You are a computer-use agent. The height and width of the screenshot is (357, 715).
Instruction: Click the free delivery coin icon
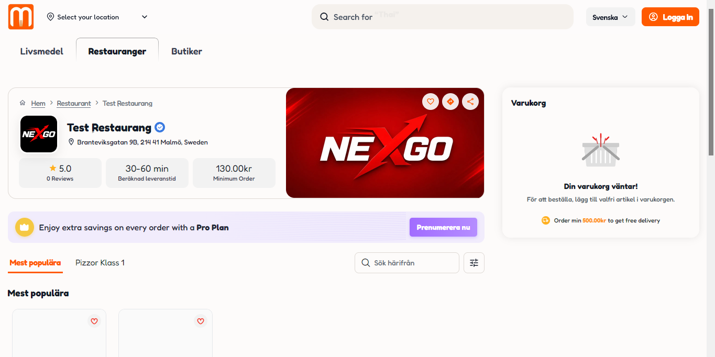tap(546, 220)
